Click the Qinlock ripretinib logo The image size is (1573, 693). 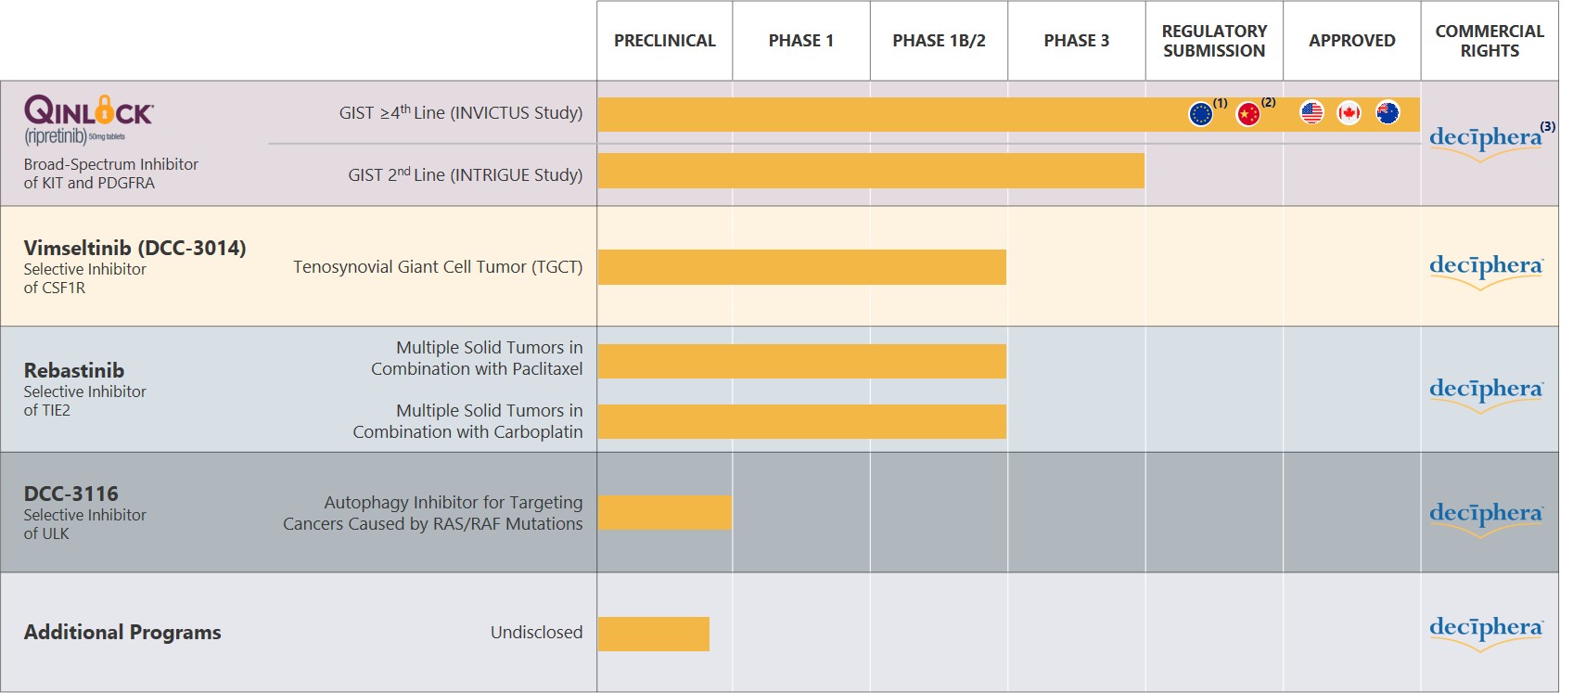tap(89, 120)
